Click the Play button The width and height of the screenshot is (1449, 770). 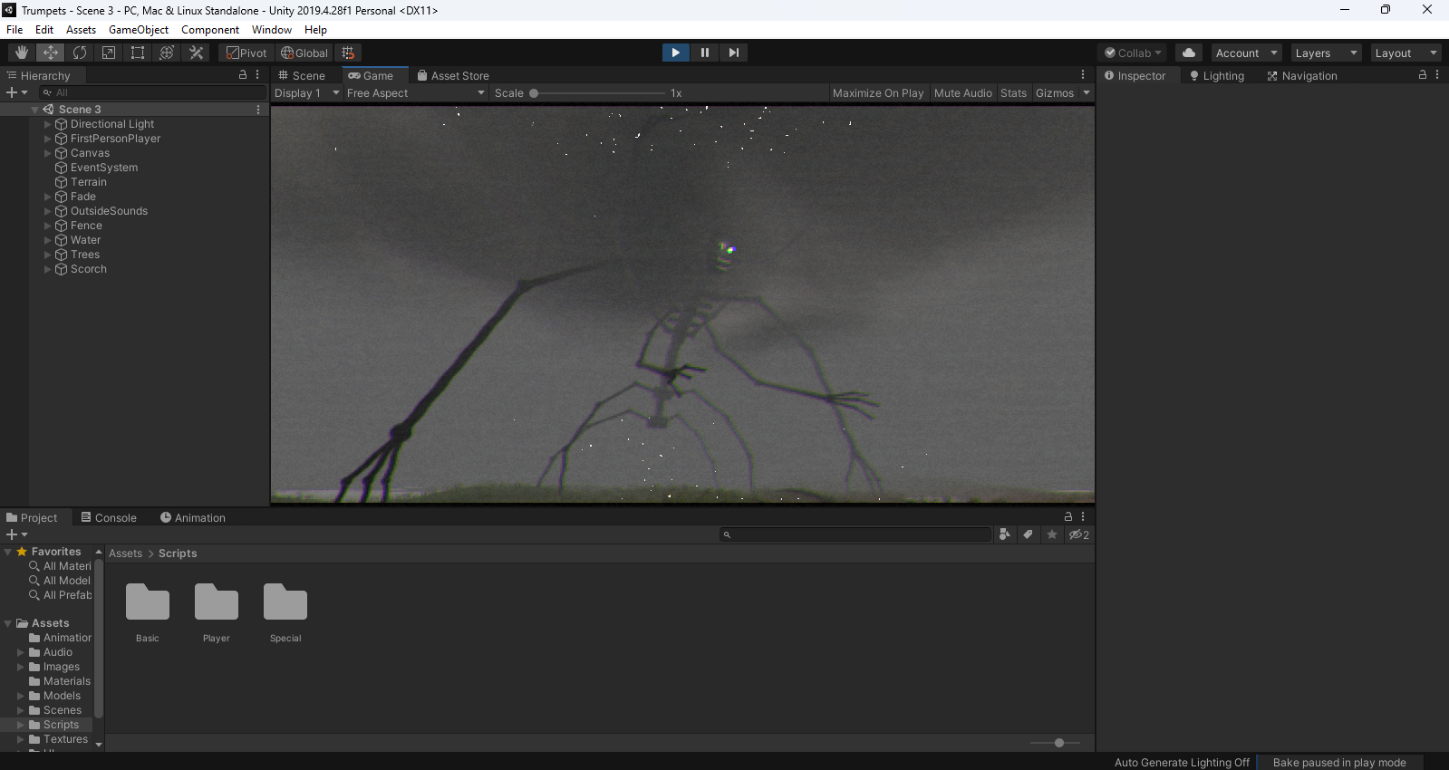point(675,53)
